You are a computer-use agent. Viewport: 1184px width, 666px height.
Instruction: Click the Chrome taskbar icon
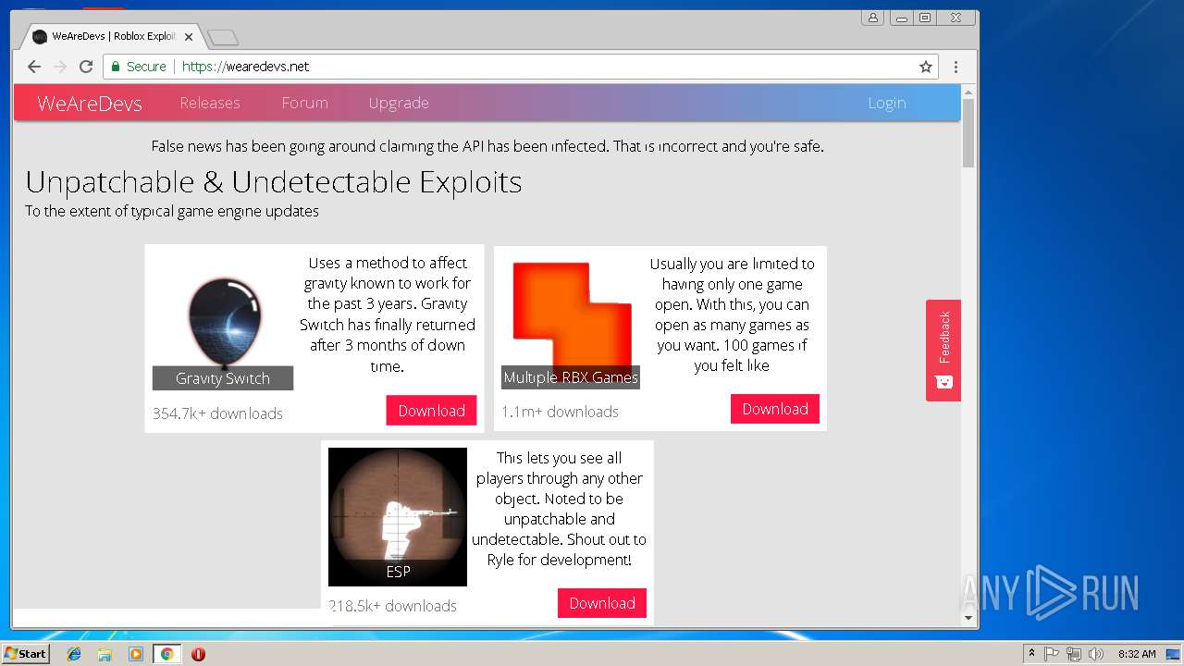166,654
